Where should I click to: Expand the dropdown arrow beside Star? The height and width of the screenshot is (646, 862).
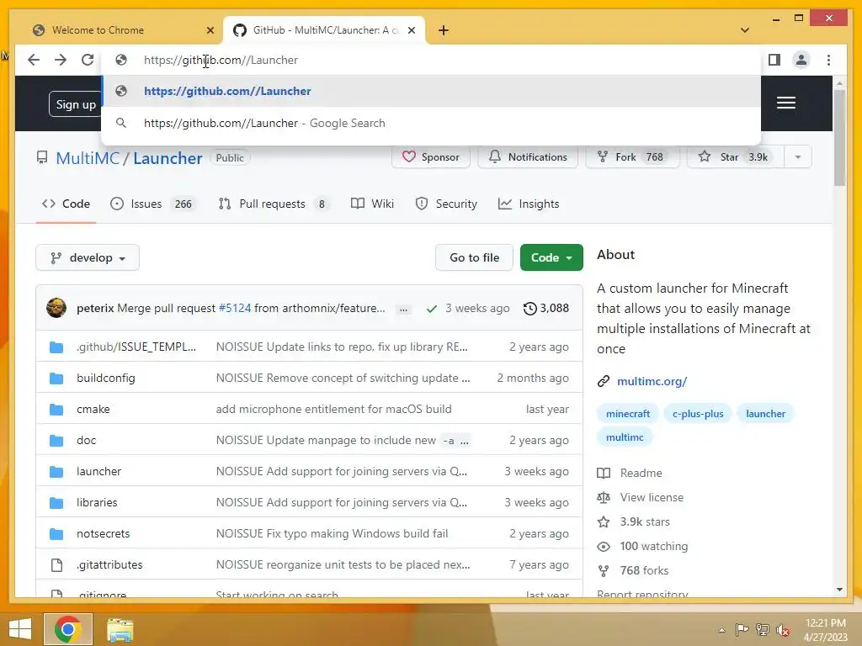798,157
